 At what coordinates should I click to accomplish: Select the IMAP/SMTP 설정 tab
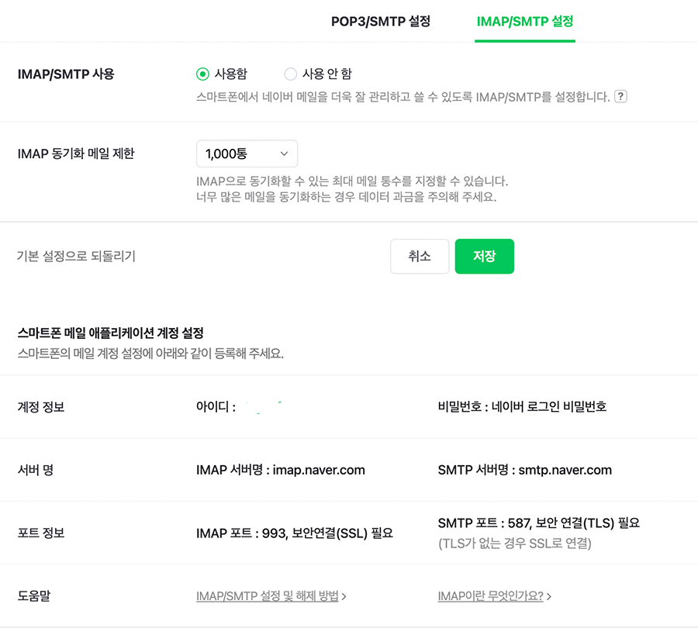click(x=524, y=21)
